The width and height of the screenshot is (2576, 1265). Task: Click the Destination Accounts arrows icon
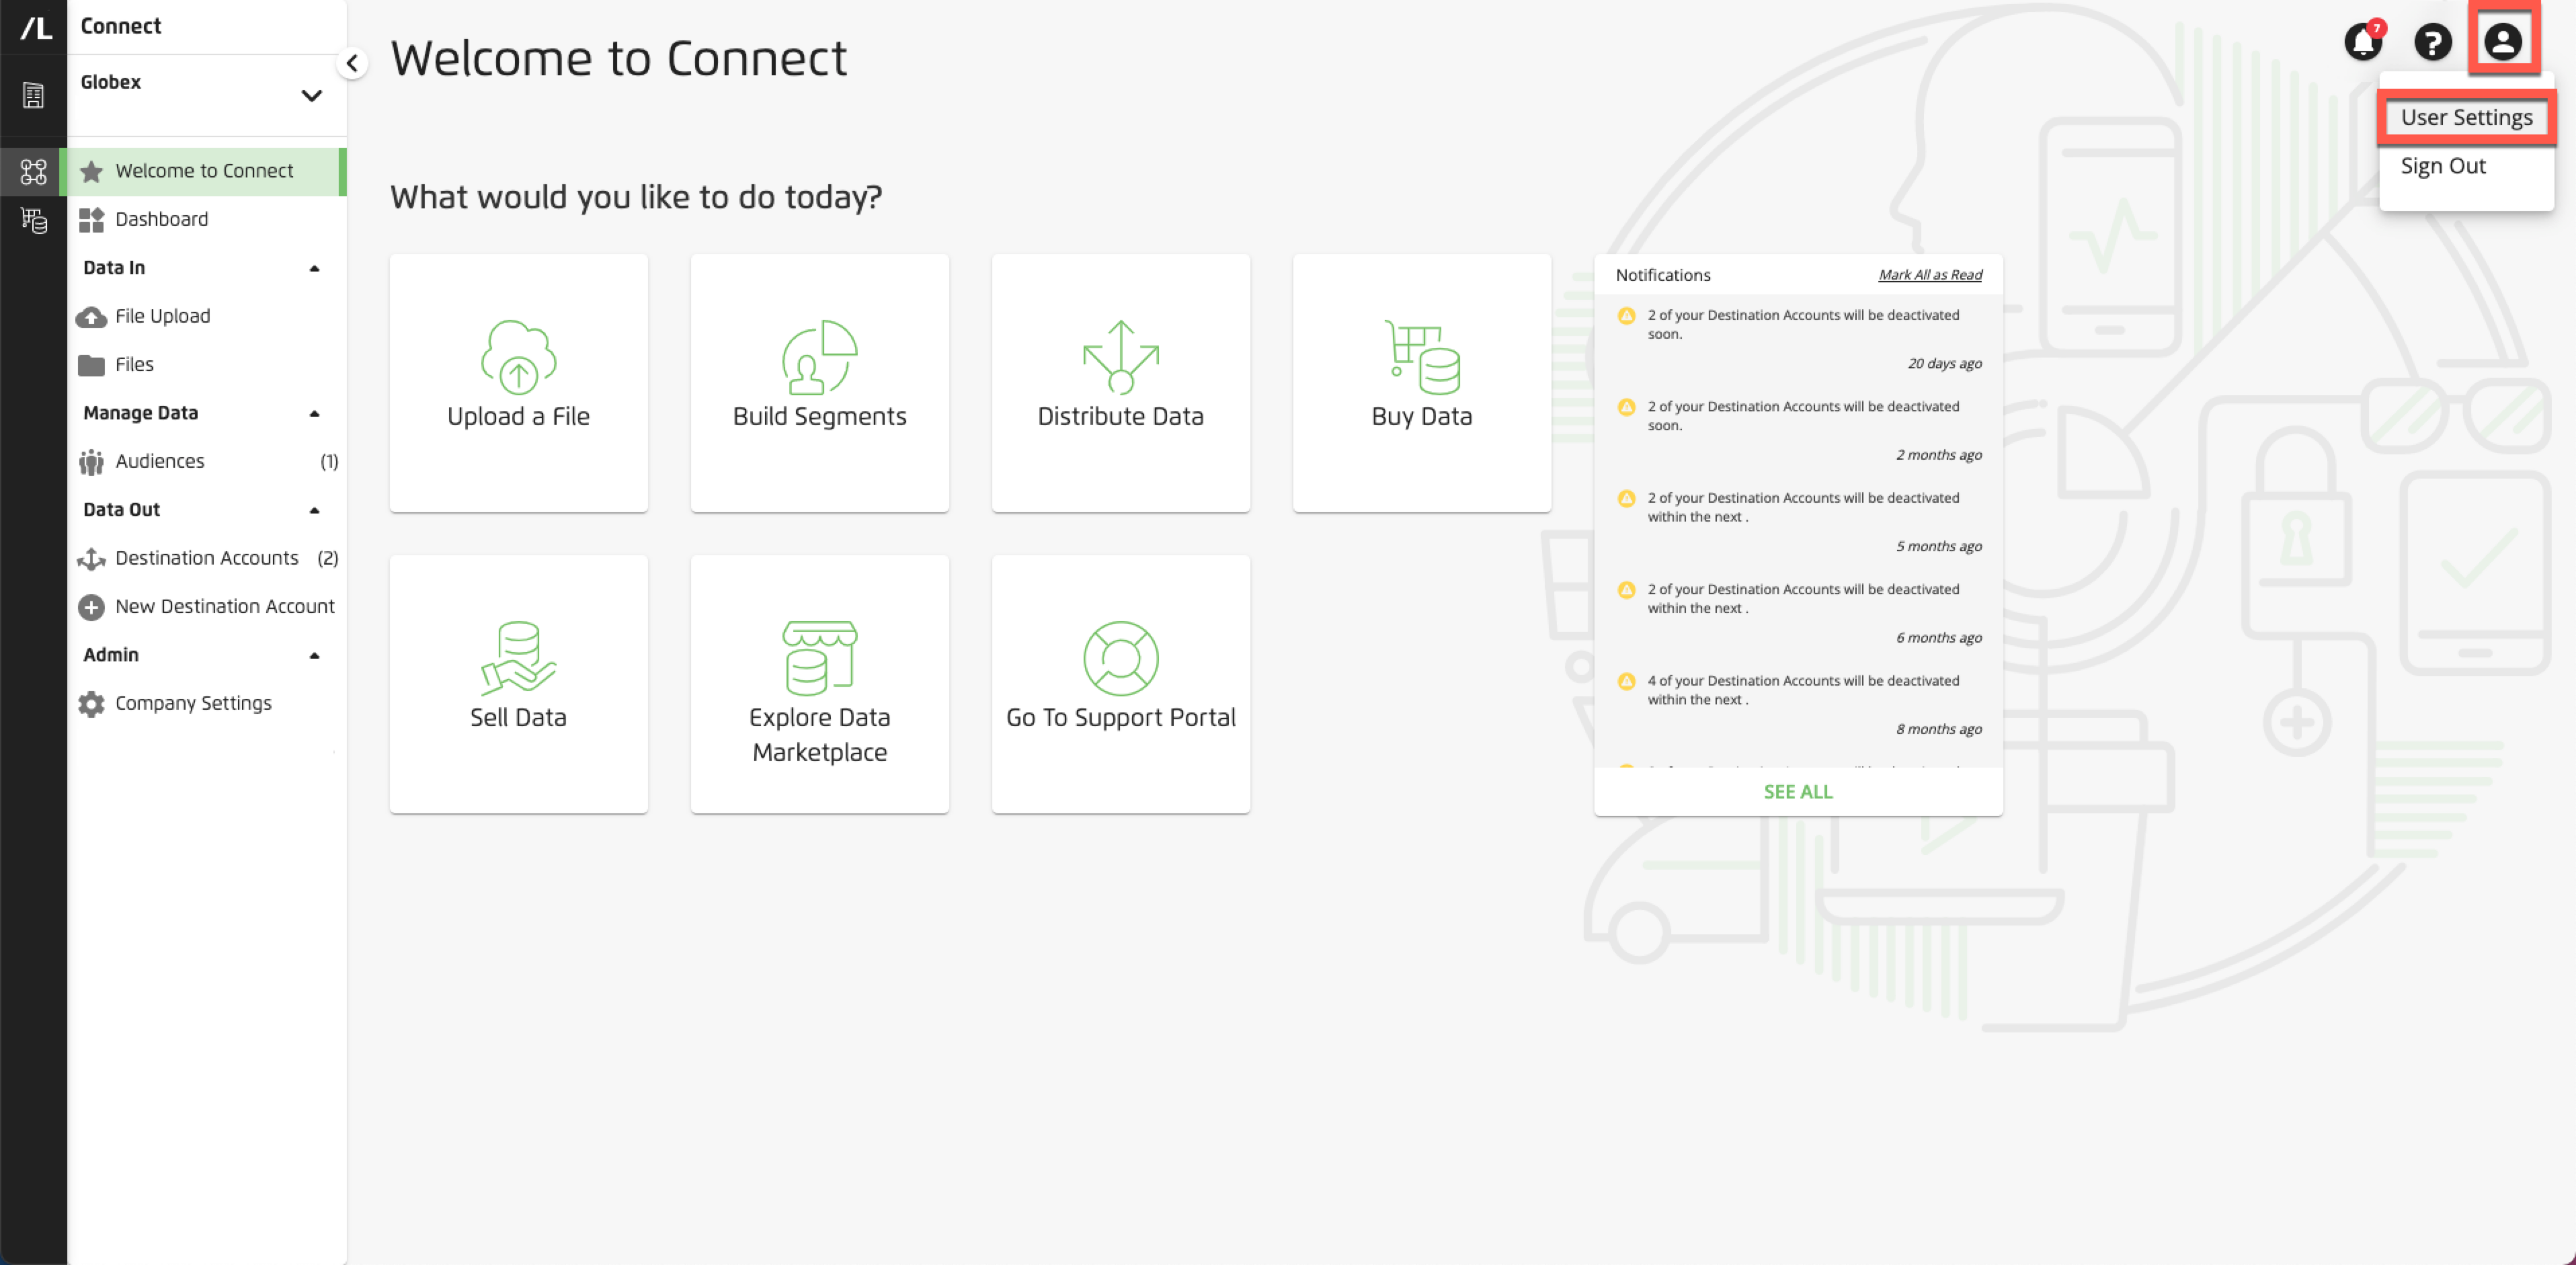(x=91, y=559)
